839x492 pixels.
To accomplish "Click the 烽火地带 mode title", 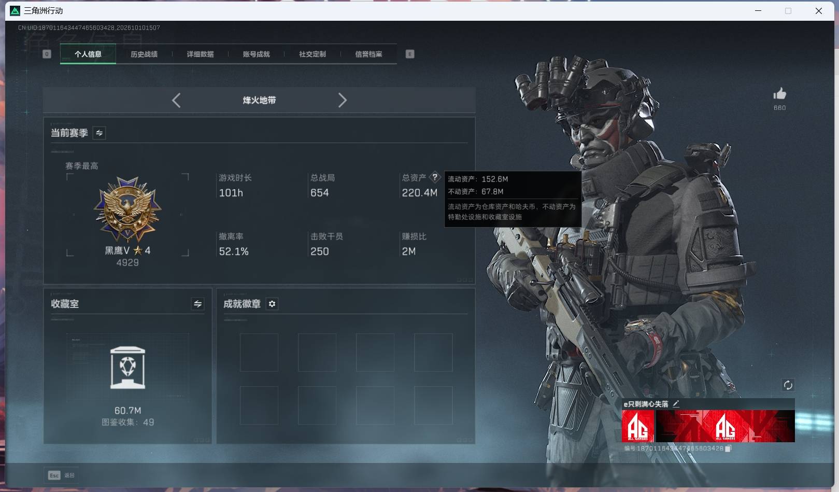I will pyautogui.click(x=259, y=100).
